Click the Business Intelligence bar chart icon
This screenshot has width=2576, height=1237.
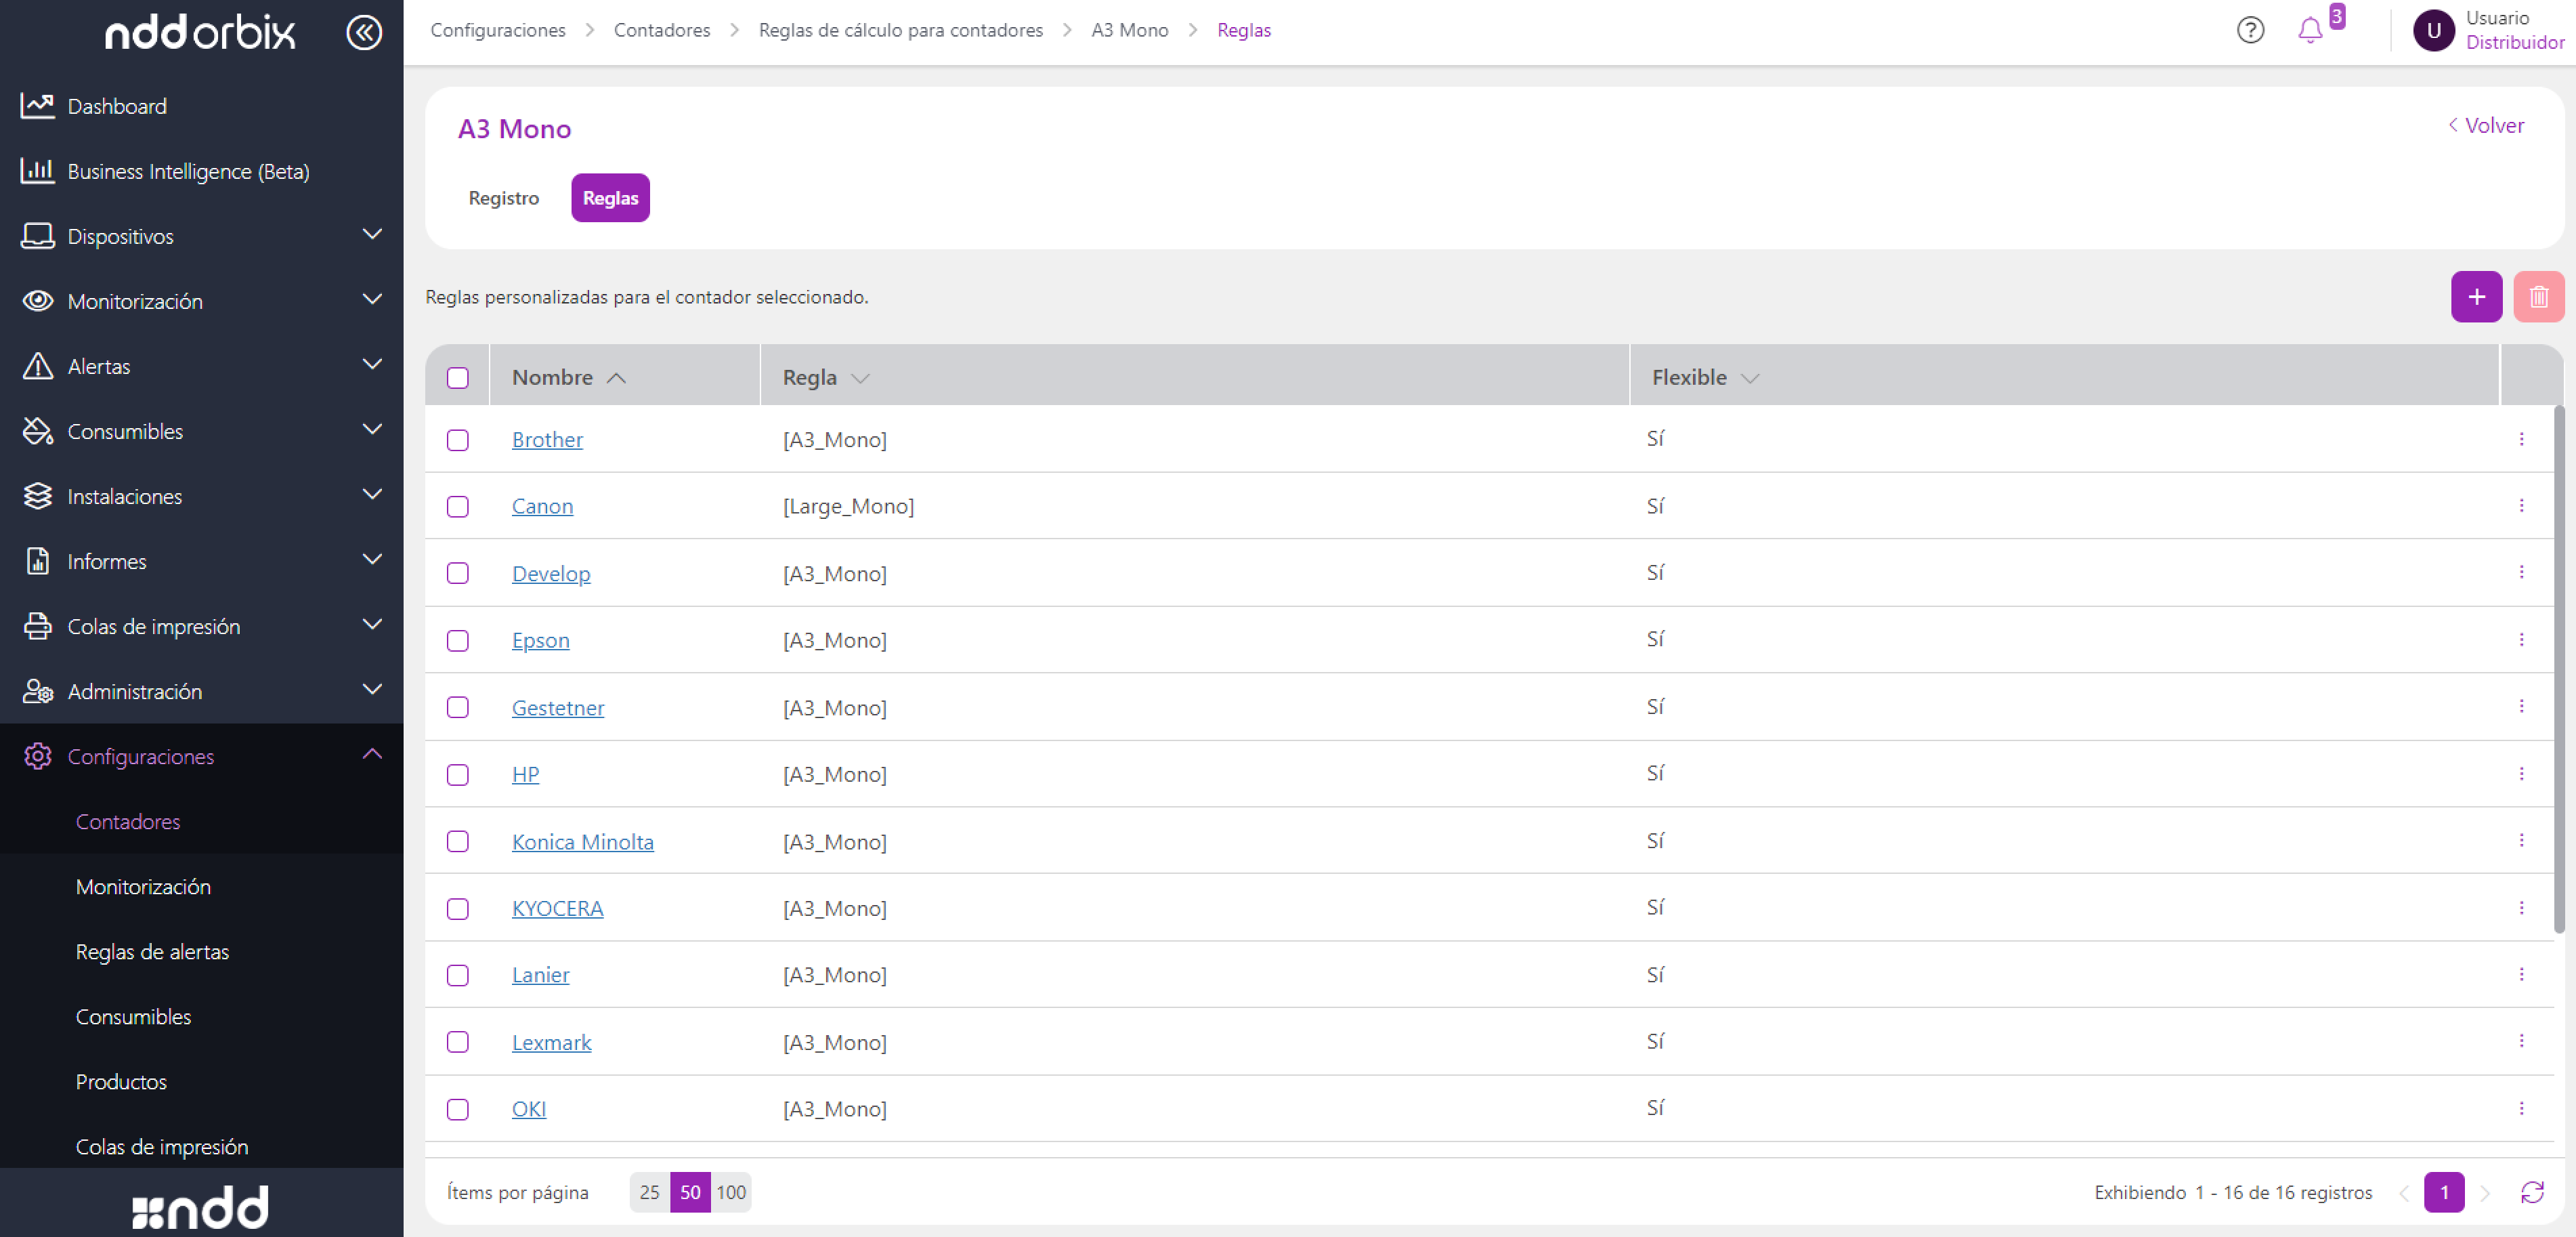click(x=38, y=170)
